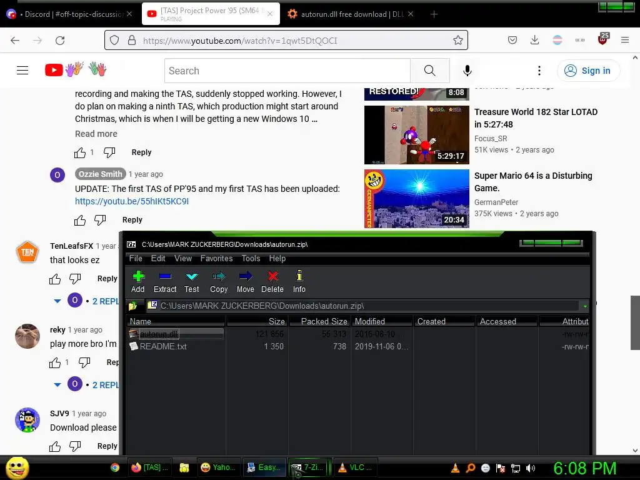Click the Firefox address bar URL

(x=240, y=41)
